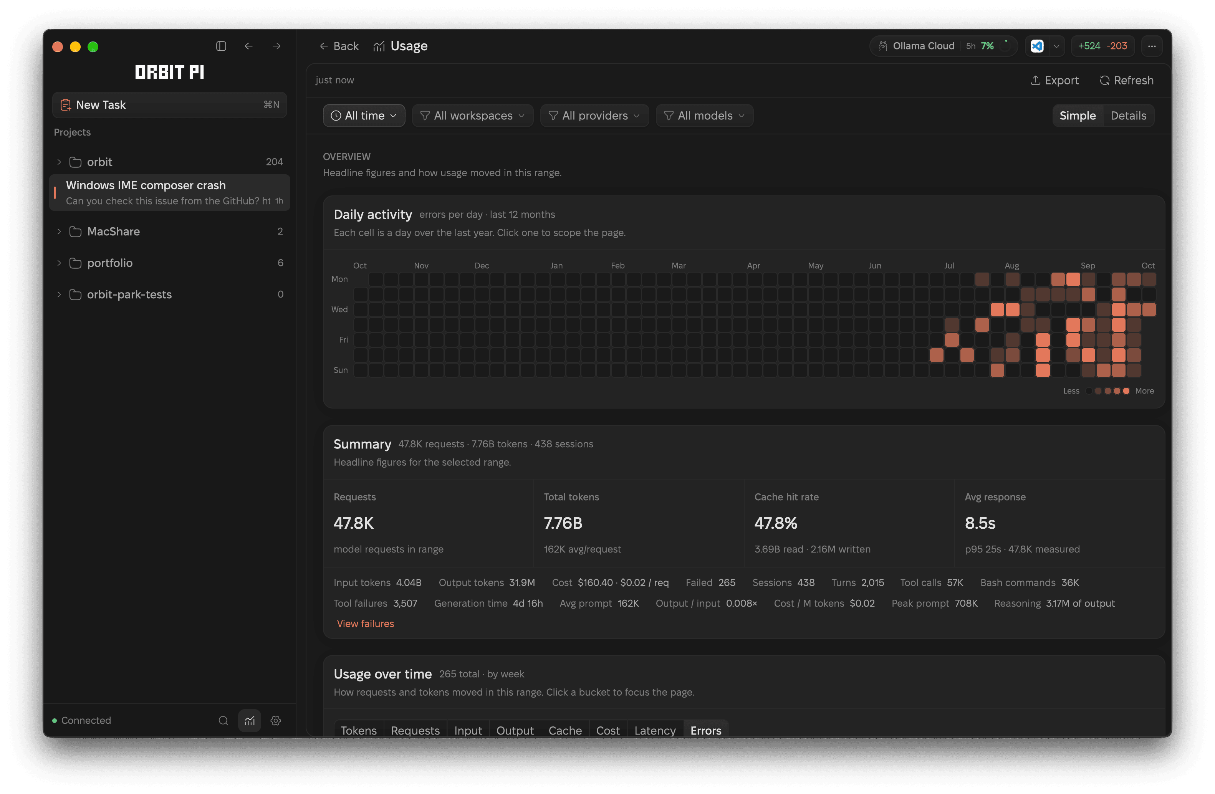Click the brightest swatch in heatmap legend
The image size is (1215, 794).
pos(1126,391)
